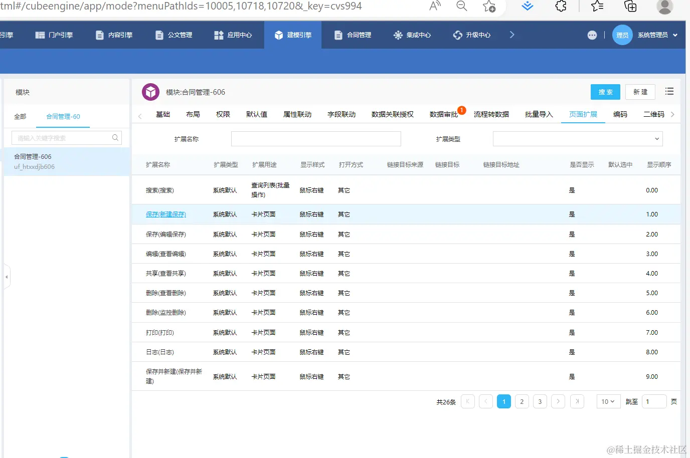Add page to favorites star icon
Image resolution: width=690 pixels, height=458 pixels.
tap(489, 6)
